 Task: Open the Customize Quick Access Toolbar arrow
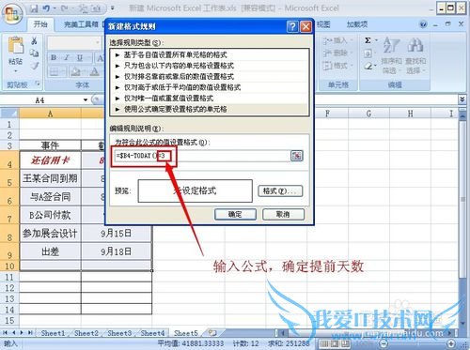(x=113, y=8)
